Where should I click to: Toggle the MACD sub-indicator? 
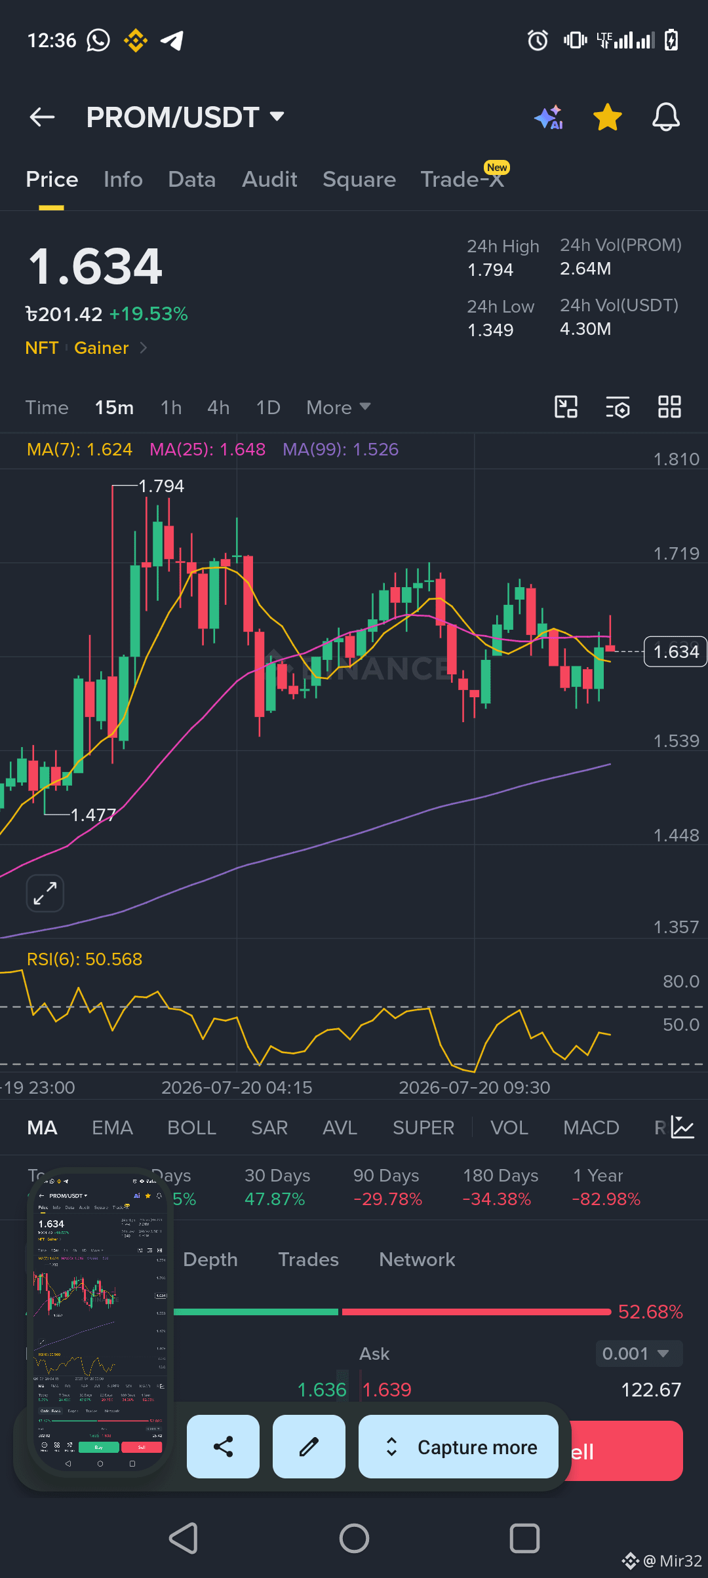[x=591, y=1128]
